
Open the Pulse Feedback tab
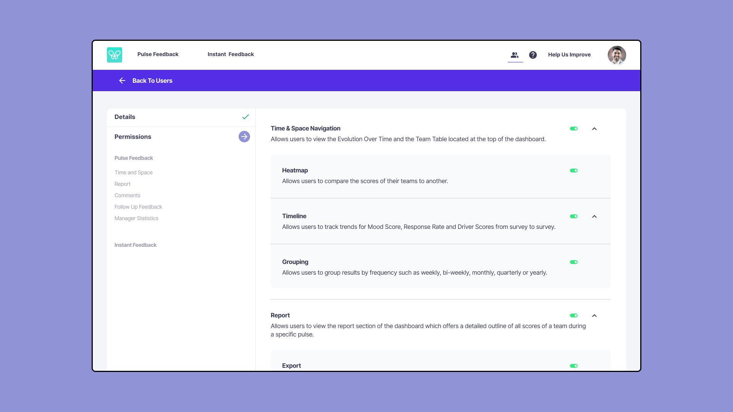point(158,54)
